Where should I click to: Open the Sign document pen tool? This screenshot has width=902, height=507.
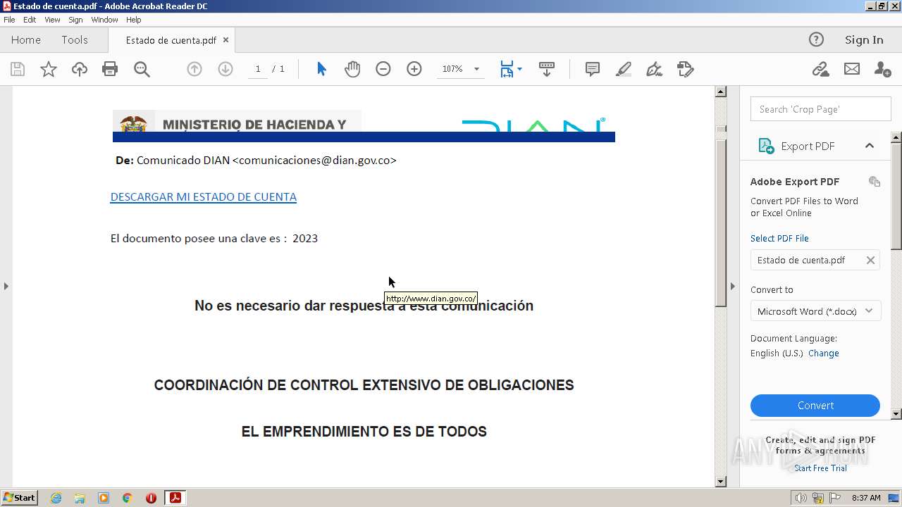click(x=654, y=69)
